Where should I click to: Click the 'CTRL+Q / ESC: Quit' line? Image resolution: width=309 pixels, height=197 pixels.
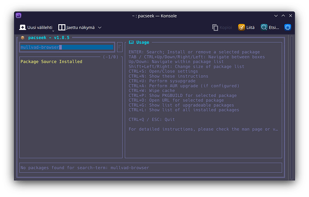(152, 120)
